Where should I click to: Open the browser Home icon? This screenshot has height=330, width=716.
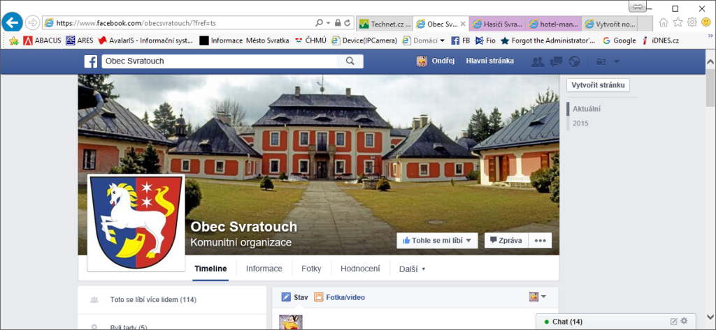[x=664, y=22]
